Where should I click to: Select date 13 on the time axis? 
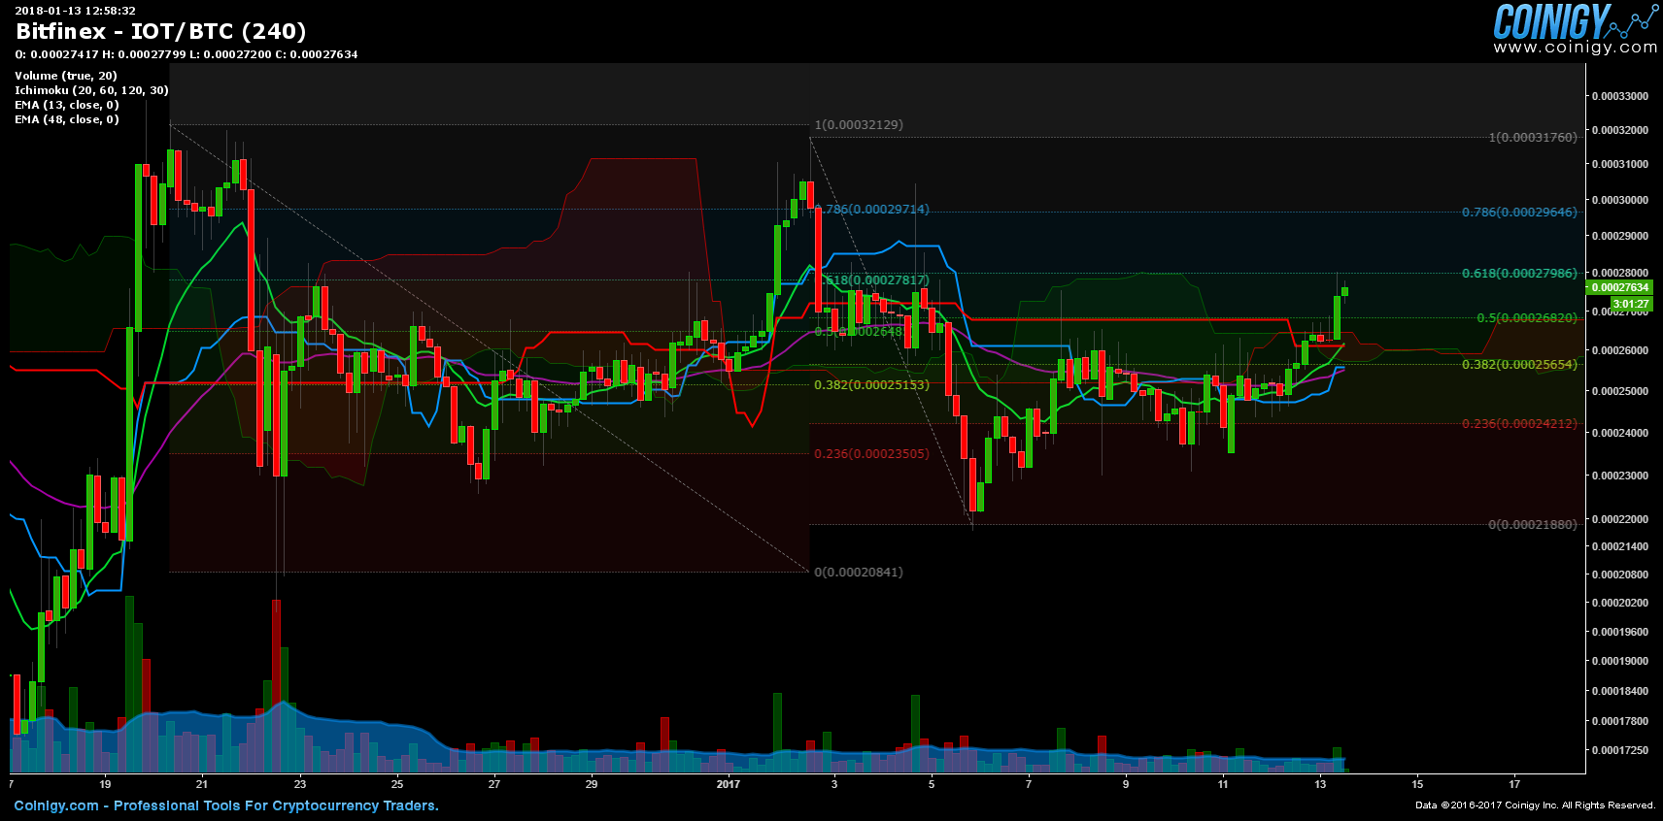tap(1320, 784)
